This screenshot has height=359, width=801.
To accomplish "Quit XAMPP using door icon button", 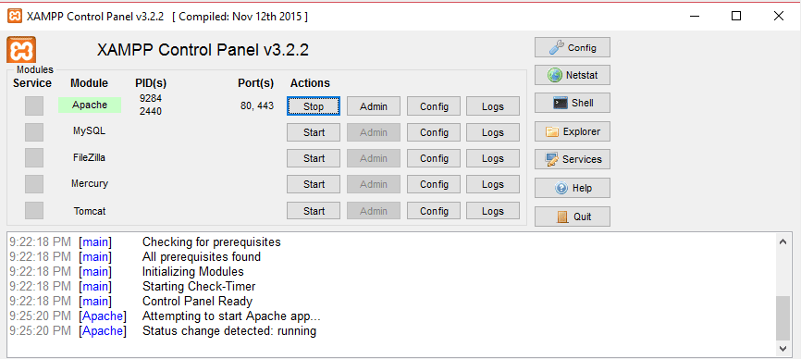I will [x=573, y=217].
